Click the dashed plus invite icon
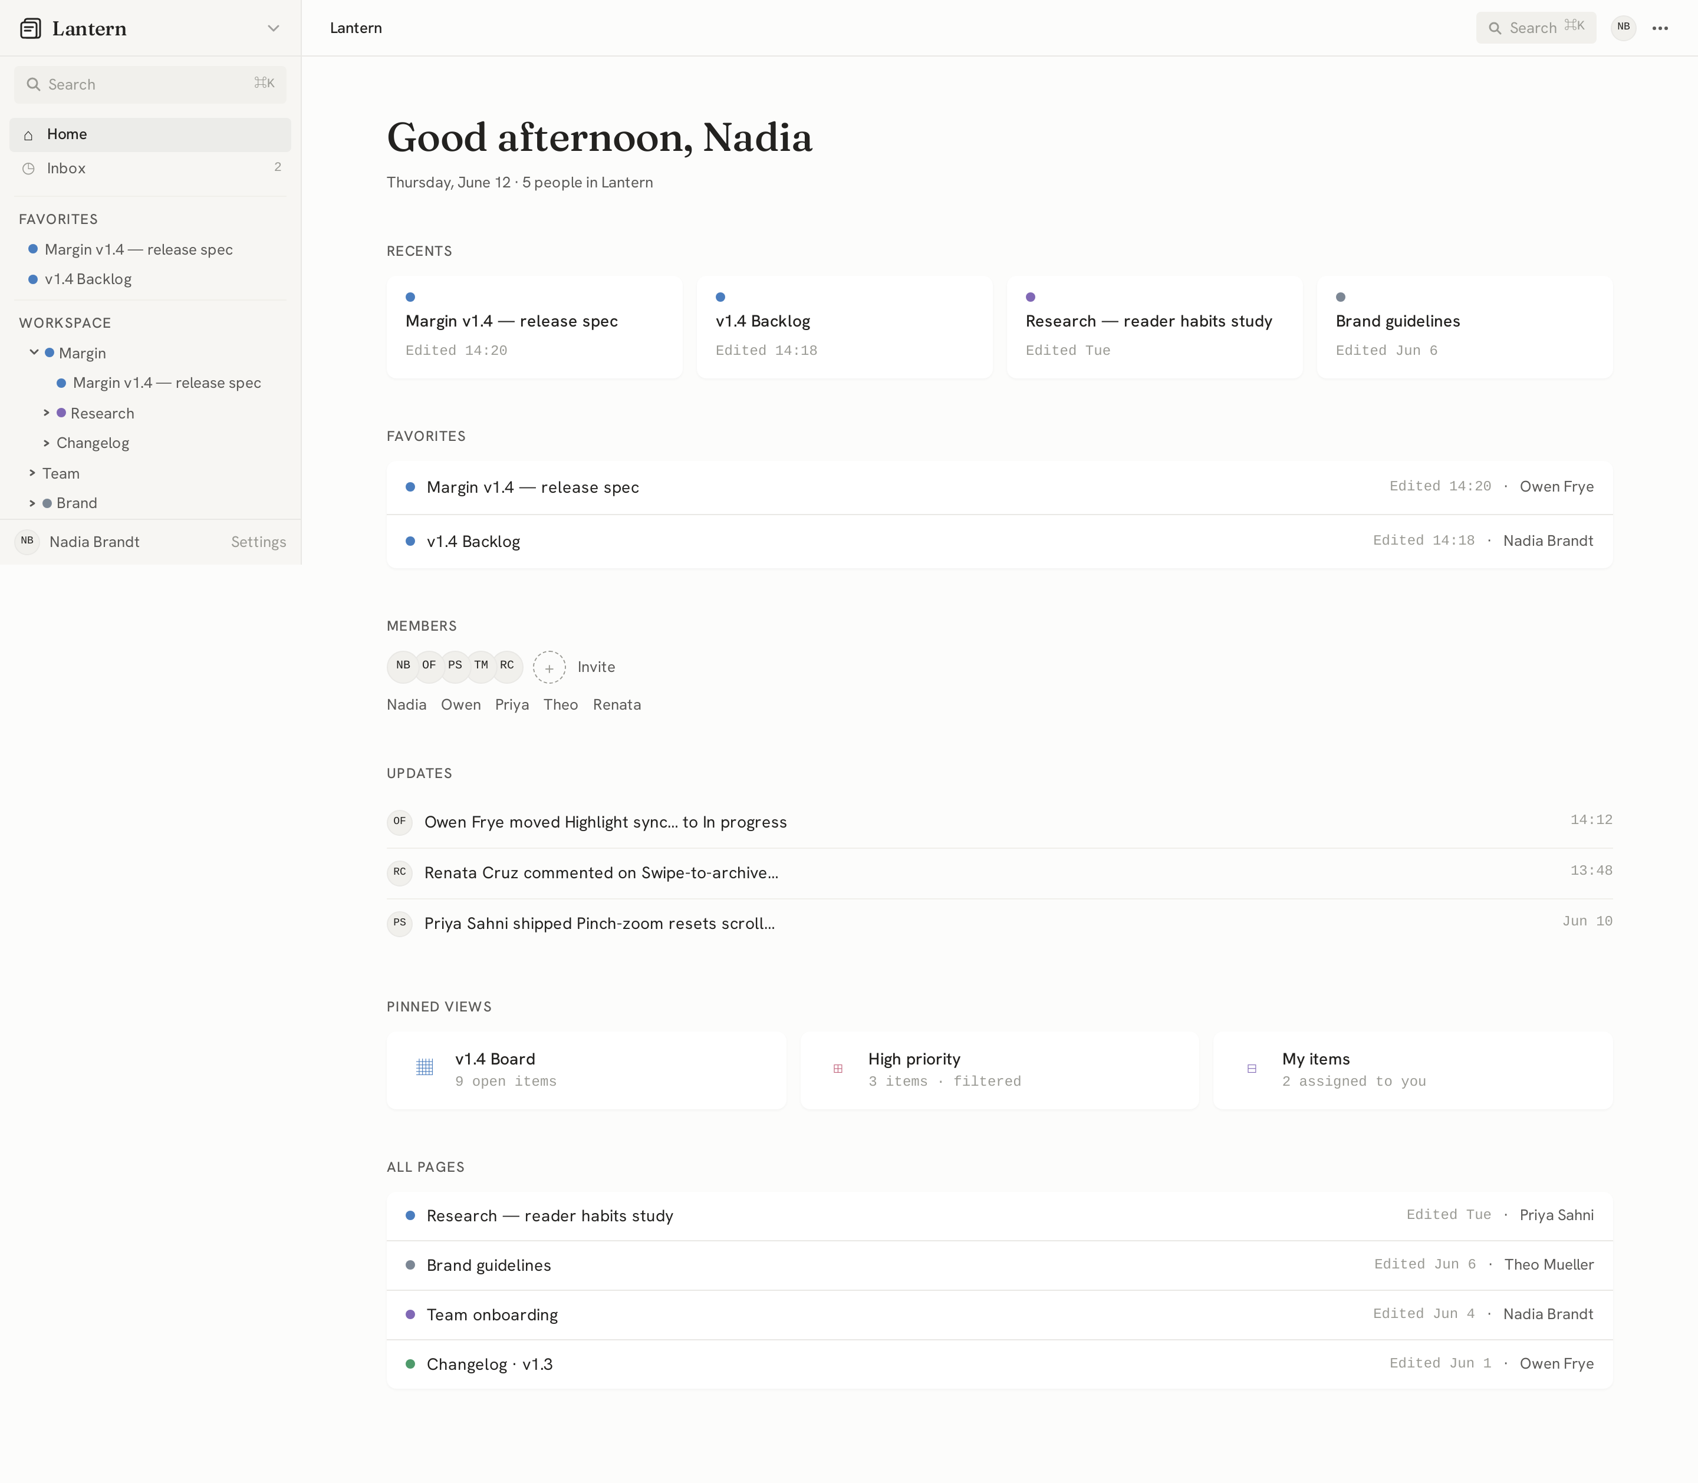This screenshot has height=1483, width=1698. pyautogui.click(x=549, y=667)
